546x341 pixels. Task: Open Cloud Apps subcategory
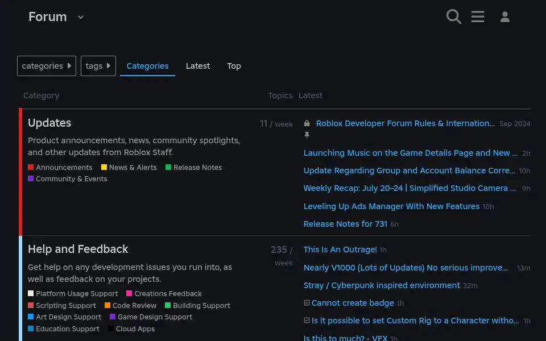135,329
